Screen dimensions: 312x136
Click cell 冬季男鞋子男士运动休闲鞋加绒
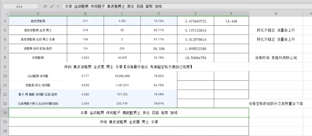[x=38, y=103]
